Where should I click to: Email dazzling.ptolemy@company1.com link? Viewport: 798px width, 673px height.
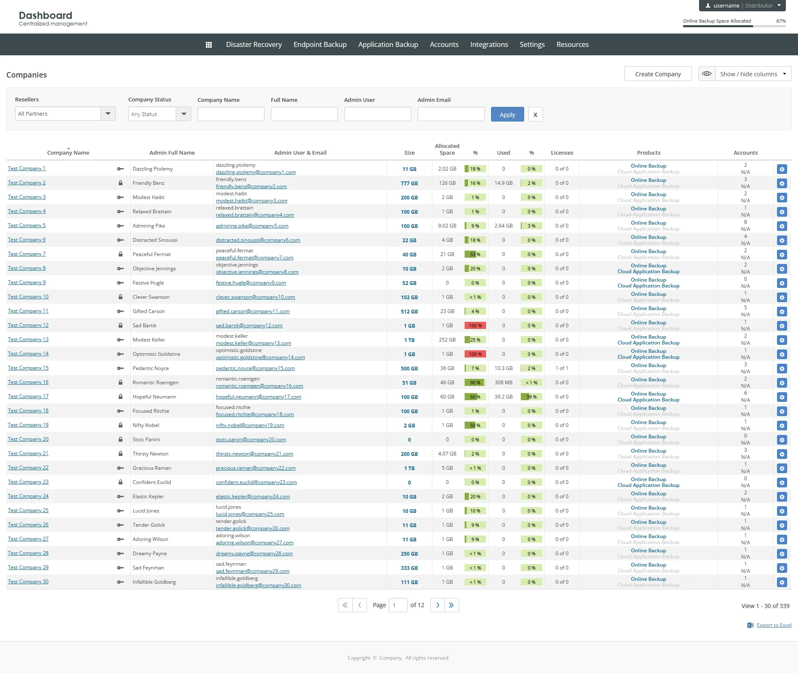(256, 172)
